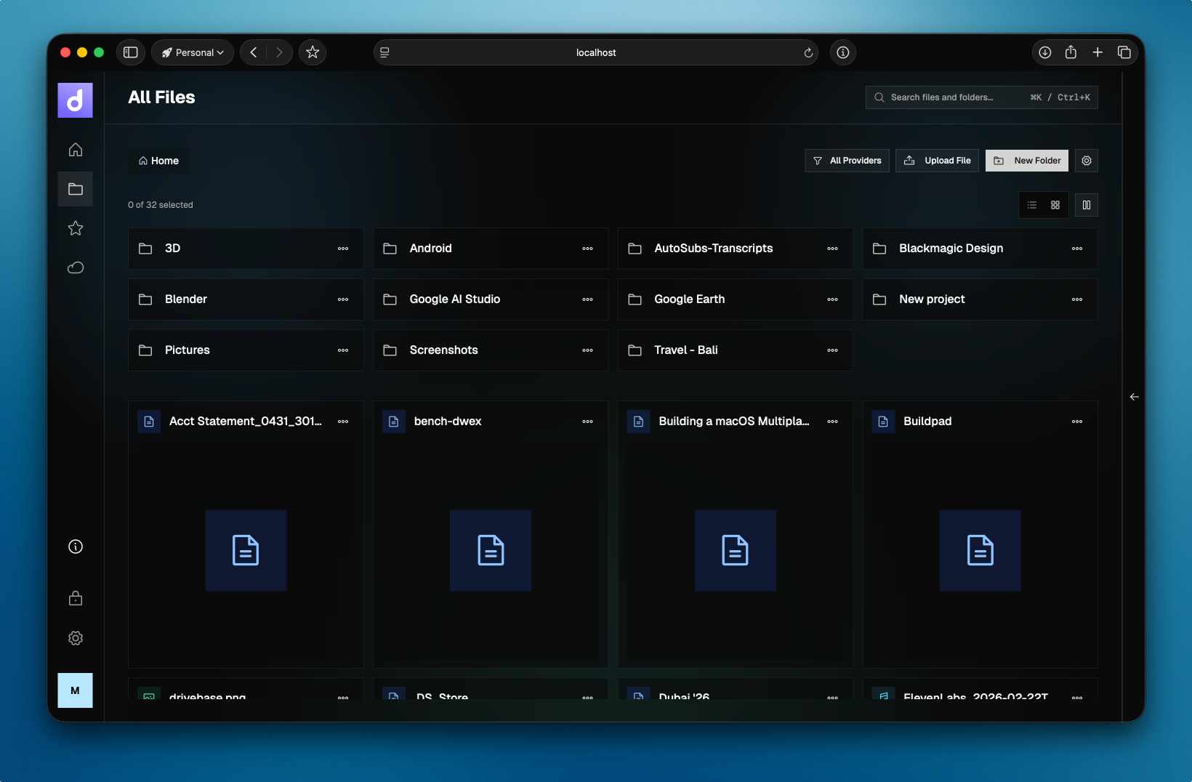Open the All Providers filter dropdown
This screenshot has width=1192, height=782.
coord(847,161)
